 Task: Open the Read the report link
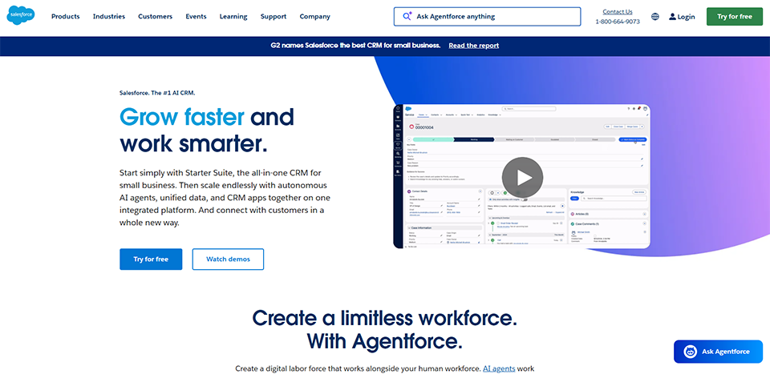(x=473, y=46)
